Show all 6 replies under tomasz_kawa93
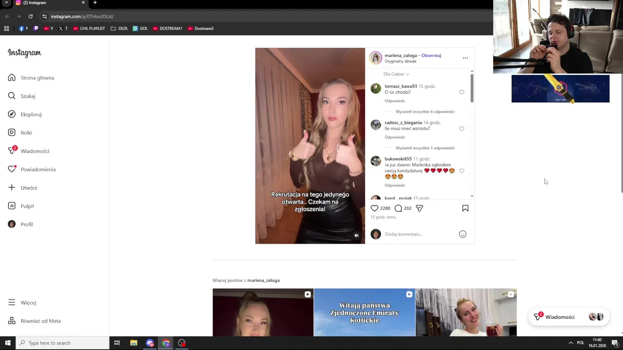The height and width of the screenshot is (350, 623). click(x=425, y=111)
